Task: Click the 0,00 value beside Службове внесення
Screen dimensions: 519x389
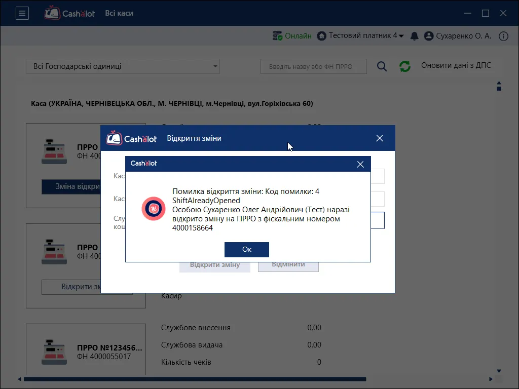Action: click(x=314, y=328)
